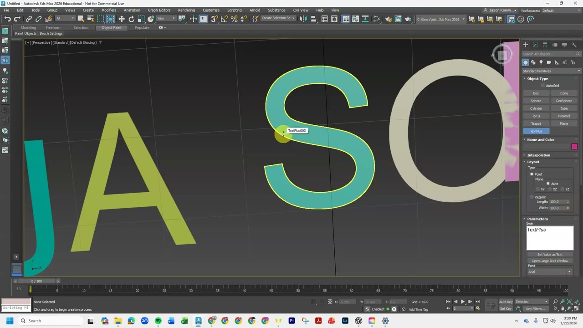The image size is (583, 328).
Task: Click the Pyramid primitive button
Action: 564,116
